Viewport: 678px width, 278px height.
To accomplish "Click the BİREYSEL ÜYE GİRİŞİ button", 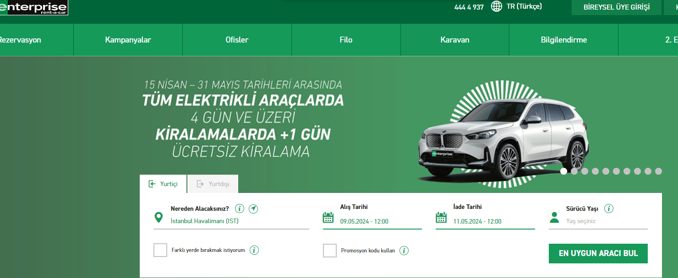I will click(616, 7).
